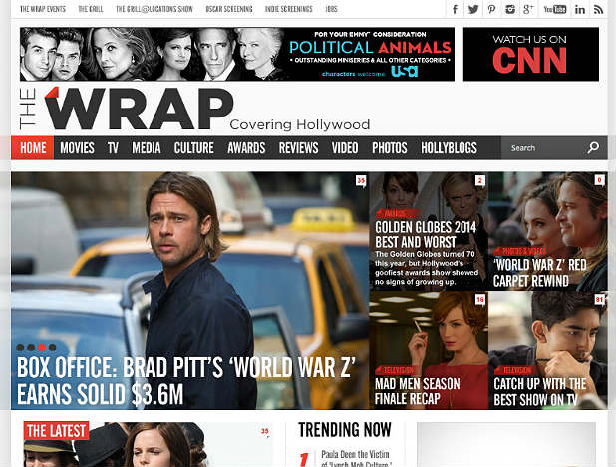The height and width of the screenshot is (467, 616).
Task: Select the red active slideshow dot
Action: click(42, 348)
